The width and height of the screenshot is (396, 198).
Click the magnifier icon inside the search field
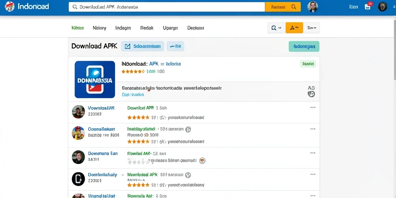point(75,7)
